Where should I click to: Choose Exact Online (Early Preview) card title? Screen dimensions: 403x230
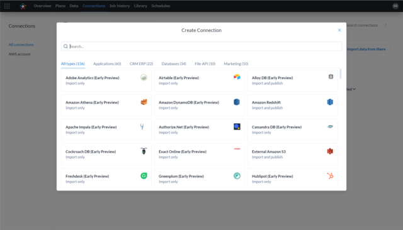click(x=183, y=151)
